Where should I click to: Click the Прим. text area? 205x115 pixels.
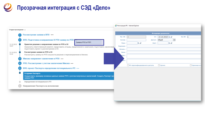point(164,61)
